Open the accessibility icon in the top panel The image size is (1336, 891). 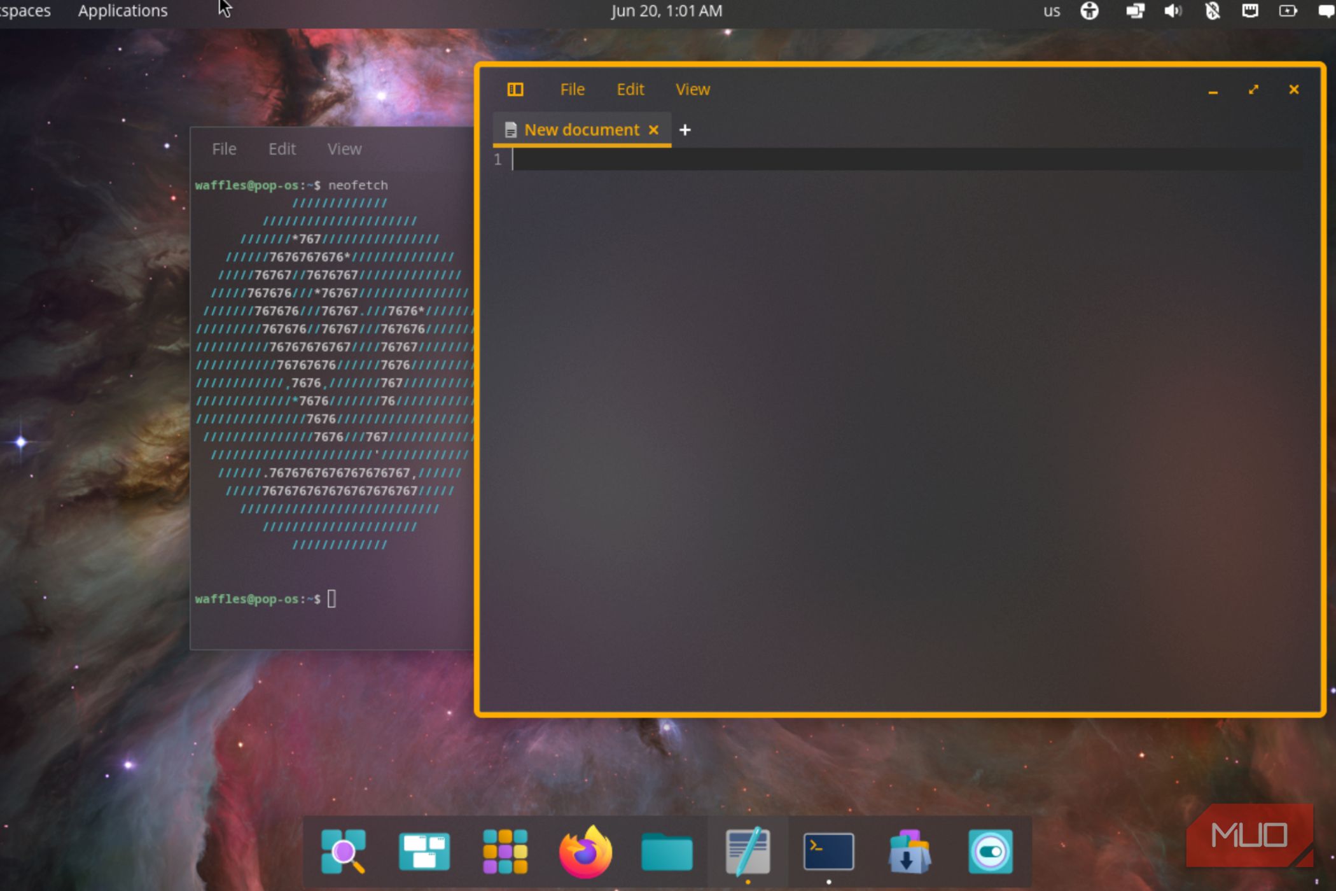[x=1089, y=11]
